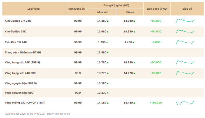The width and height of the screenshot is (205, 118).
Task: View the Tiểu Kim Cát 24K trend chart
Action: tap(185, 42)
